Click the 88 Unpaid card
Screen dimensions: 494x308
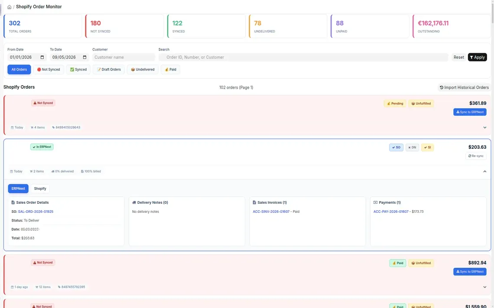click(x=370, y=26)
